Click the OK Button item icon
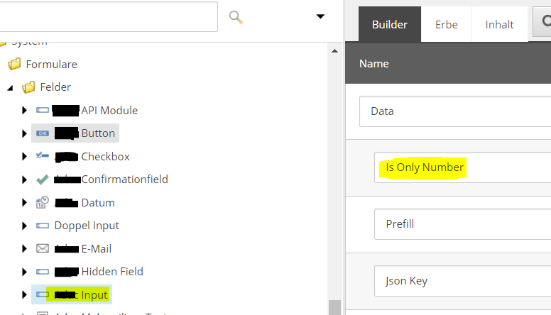 point(43,133)
